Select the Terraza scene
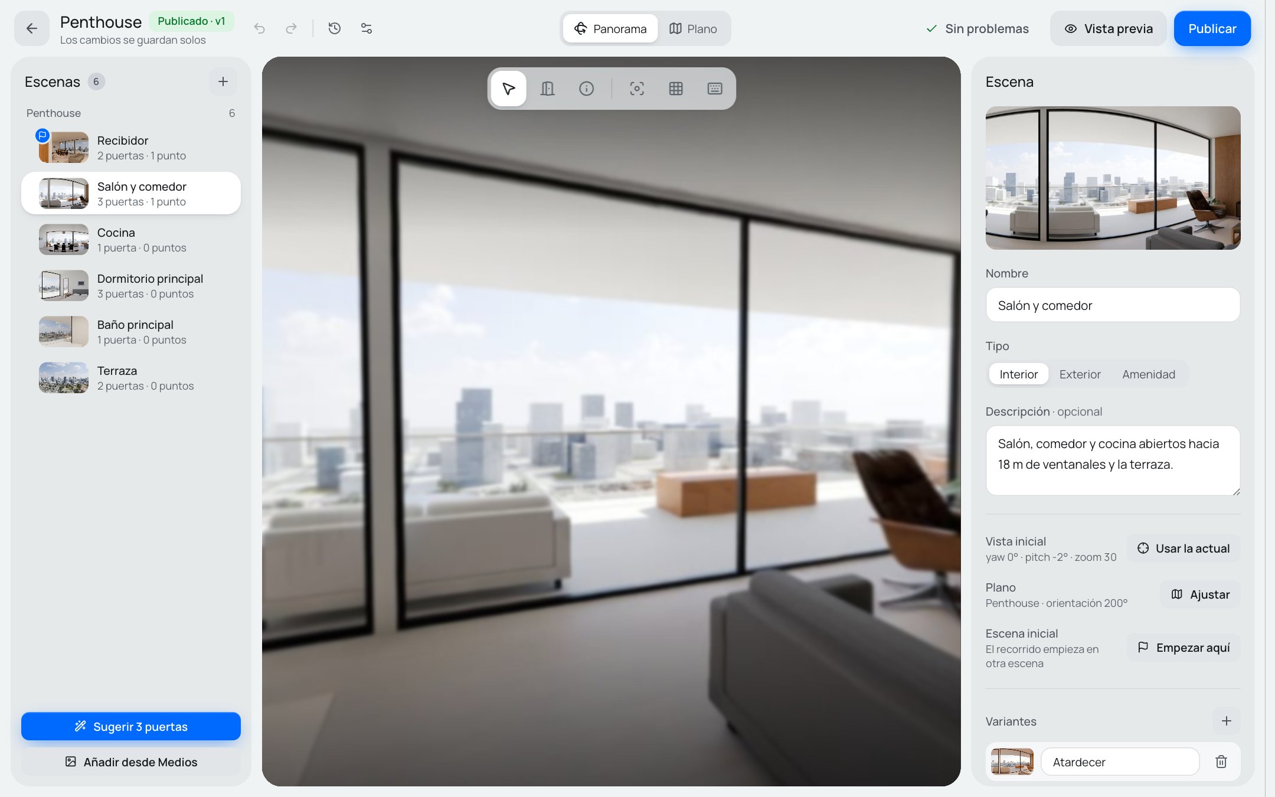The width and height of the screenshot is (1275, 797). (x=131, y=378)
